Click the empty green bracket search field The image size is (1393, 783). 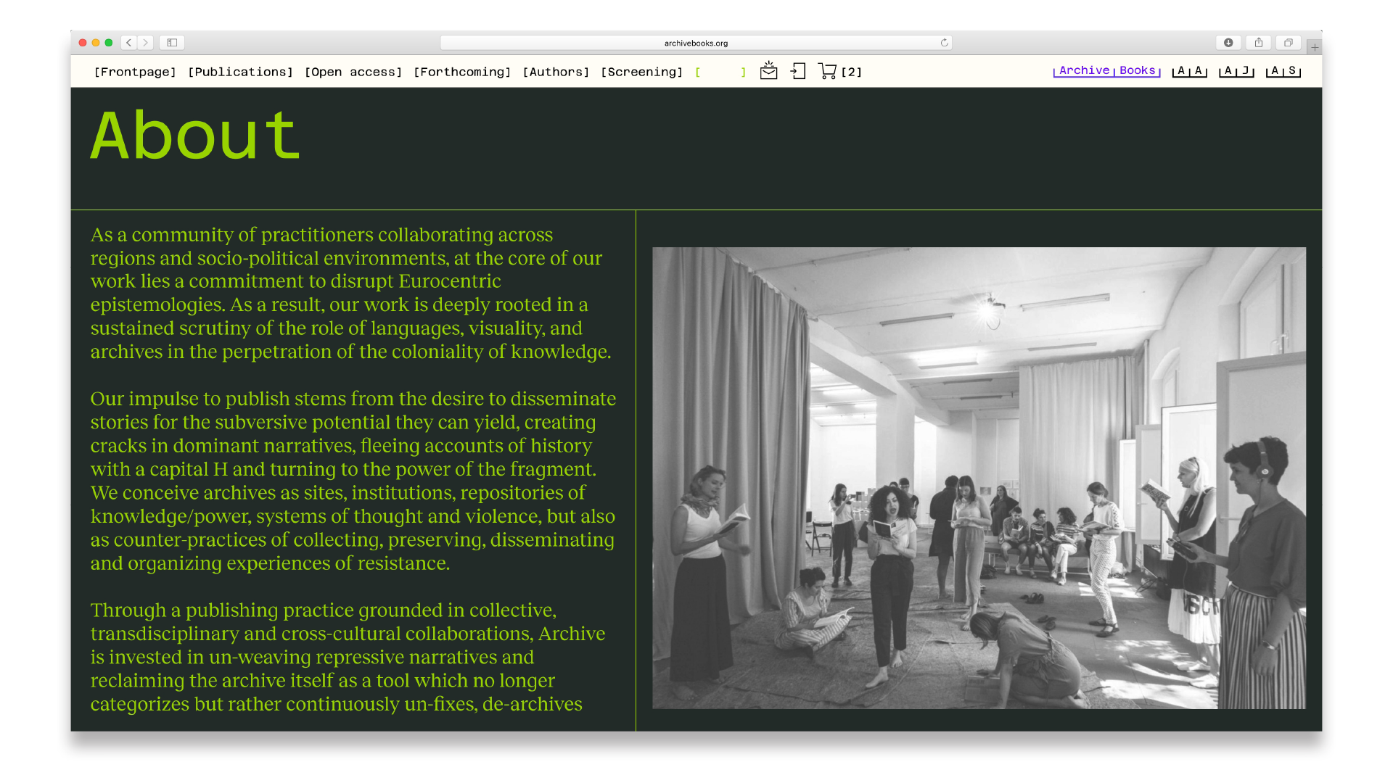coord(720,72)
